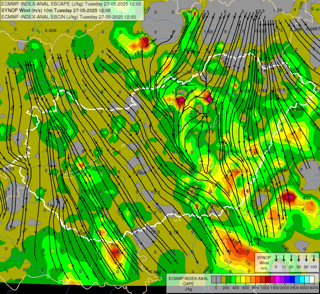The width and height of the screenshot is (320, 294).
Task: Click the 0.77 value on the map
Action: pyautogui.click(x=229, y=211)
